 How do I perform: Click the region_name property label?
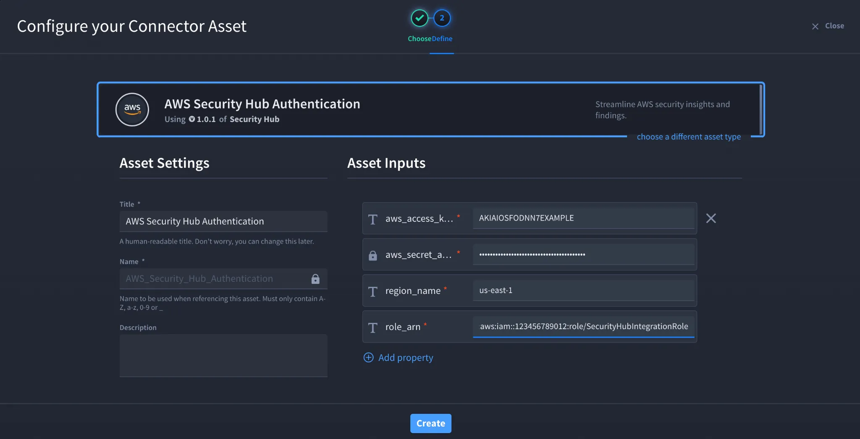(413, 291)
